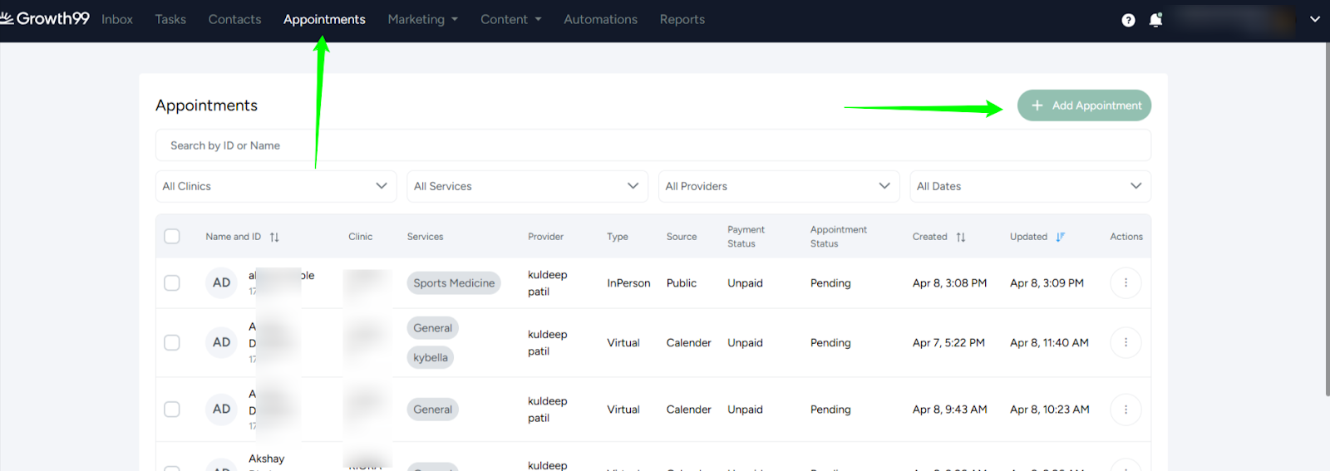Click the Type column header

(x=618, y=237)
